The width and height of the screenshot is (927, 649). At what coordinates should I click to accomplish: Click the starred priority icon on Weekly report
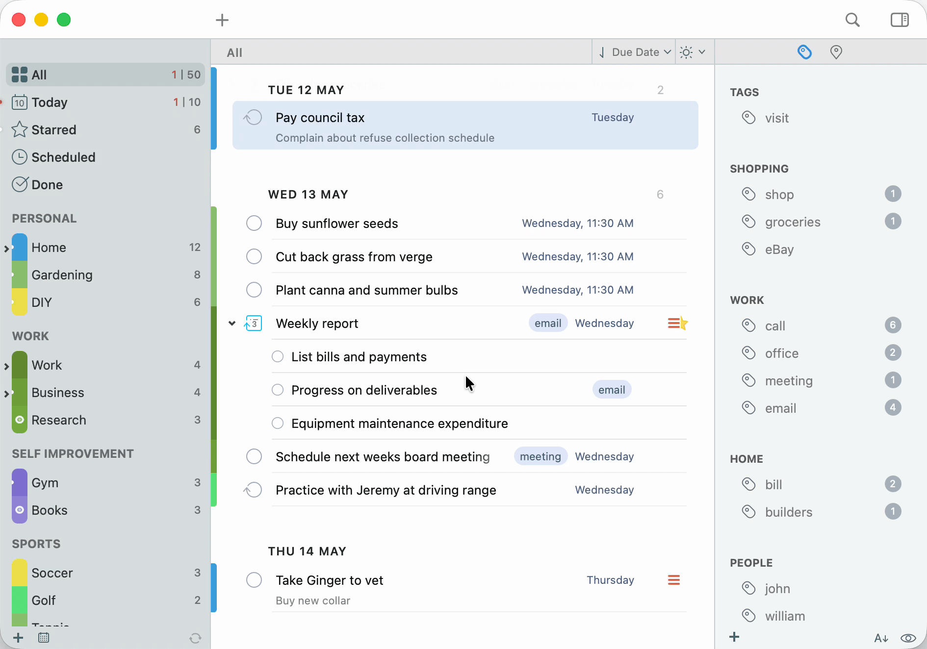tap(677, 324)
